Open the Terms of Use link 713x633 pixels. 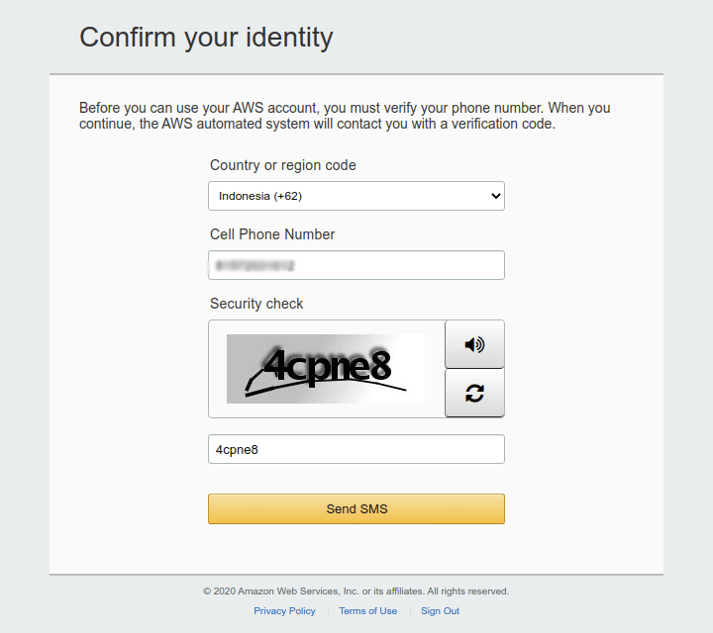point(367,611)
